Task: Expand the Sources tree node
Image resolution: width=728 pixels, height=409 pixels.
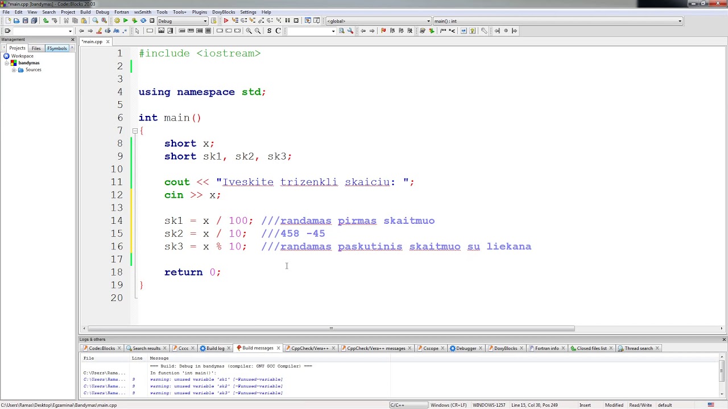Action: pos(14,70)
